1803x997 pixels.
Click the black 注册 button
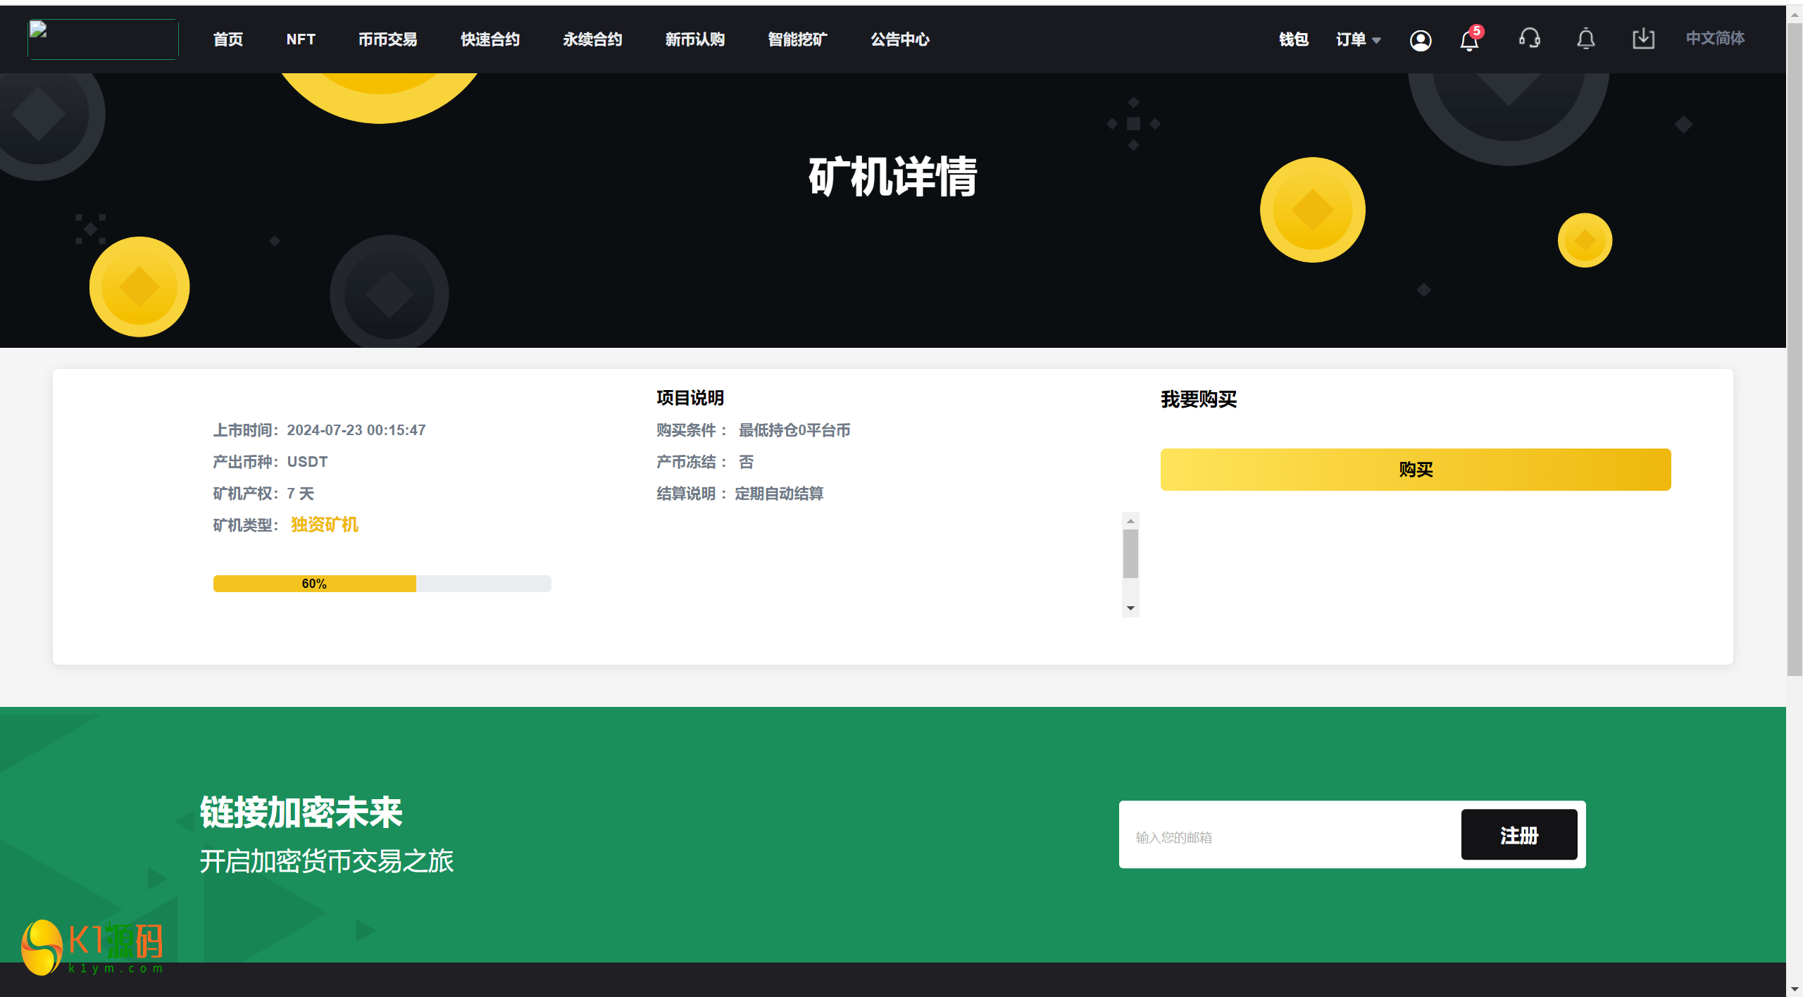pos(1518,835)
